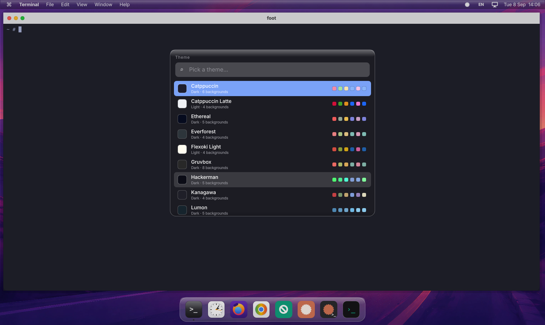Screen dimensions: 545x325
Task: Click Kanagawa background preview swatch
Action: (182, 195)
